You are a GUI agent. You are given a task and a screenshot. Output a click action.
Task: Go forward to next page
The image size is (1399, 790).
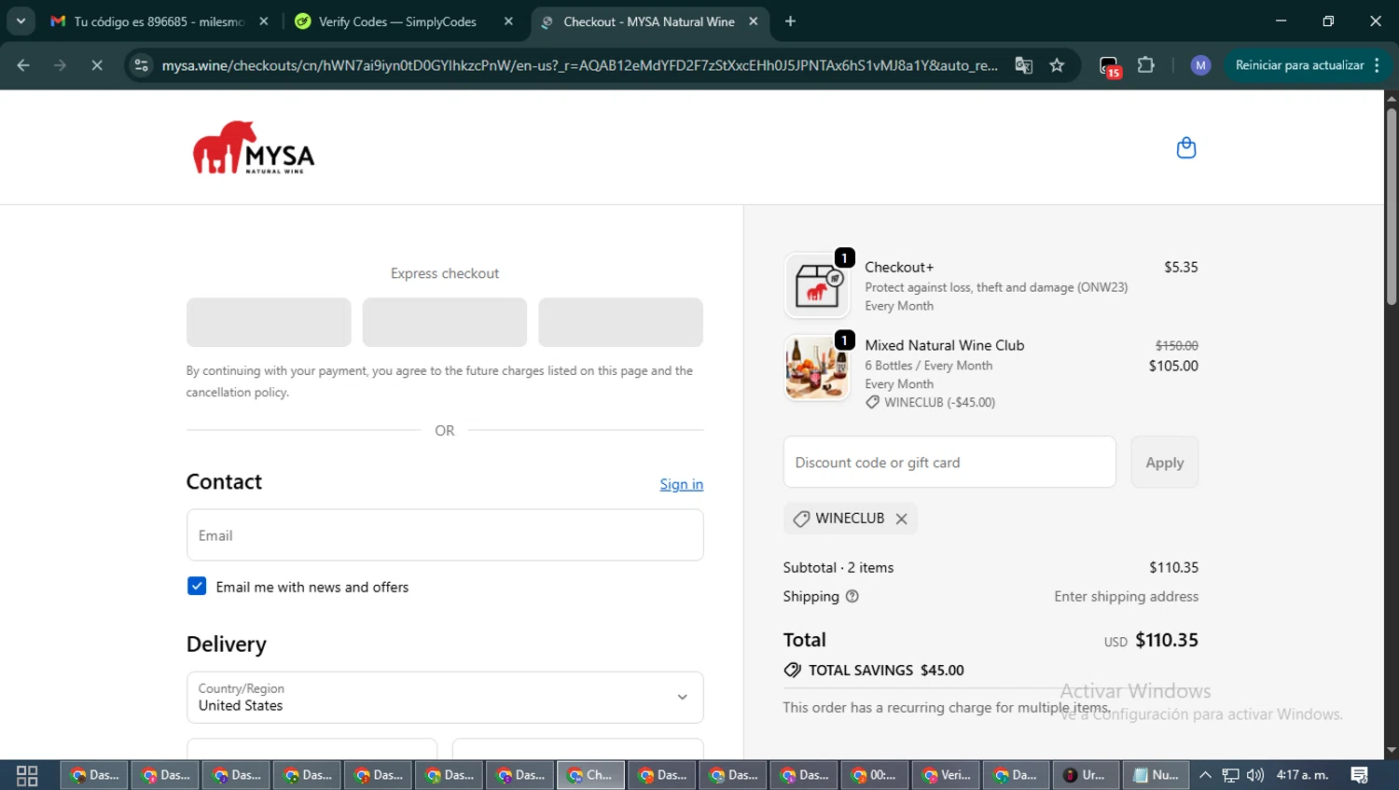(x=60, y=65)
